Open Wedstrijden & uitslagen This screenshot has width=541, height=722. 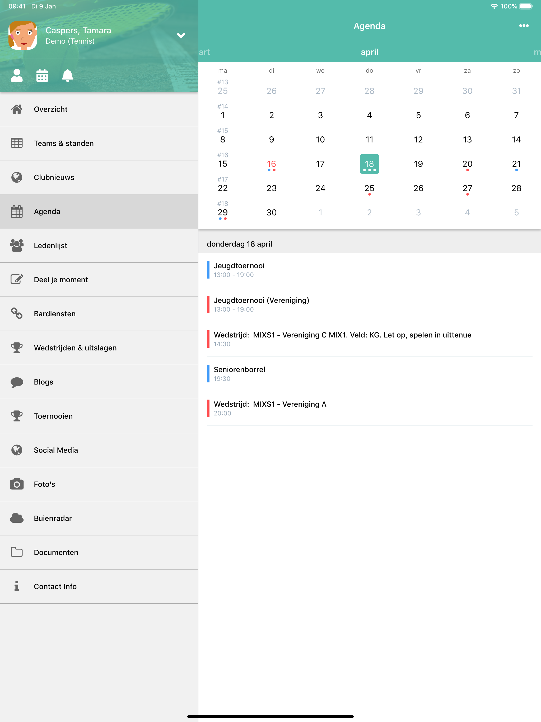(x=99, y=348)
